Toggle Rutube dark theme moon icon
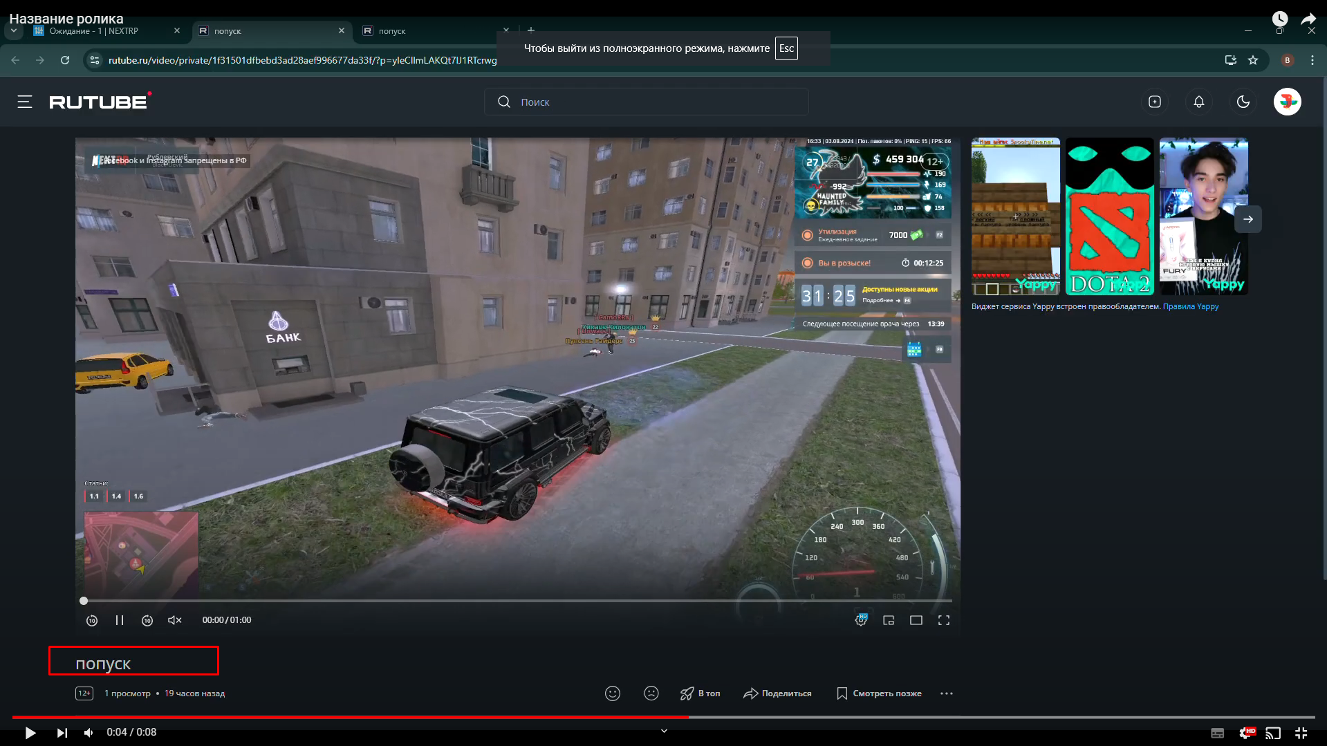The height and width of the screenshot is (746, 1327). 1243,102
